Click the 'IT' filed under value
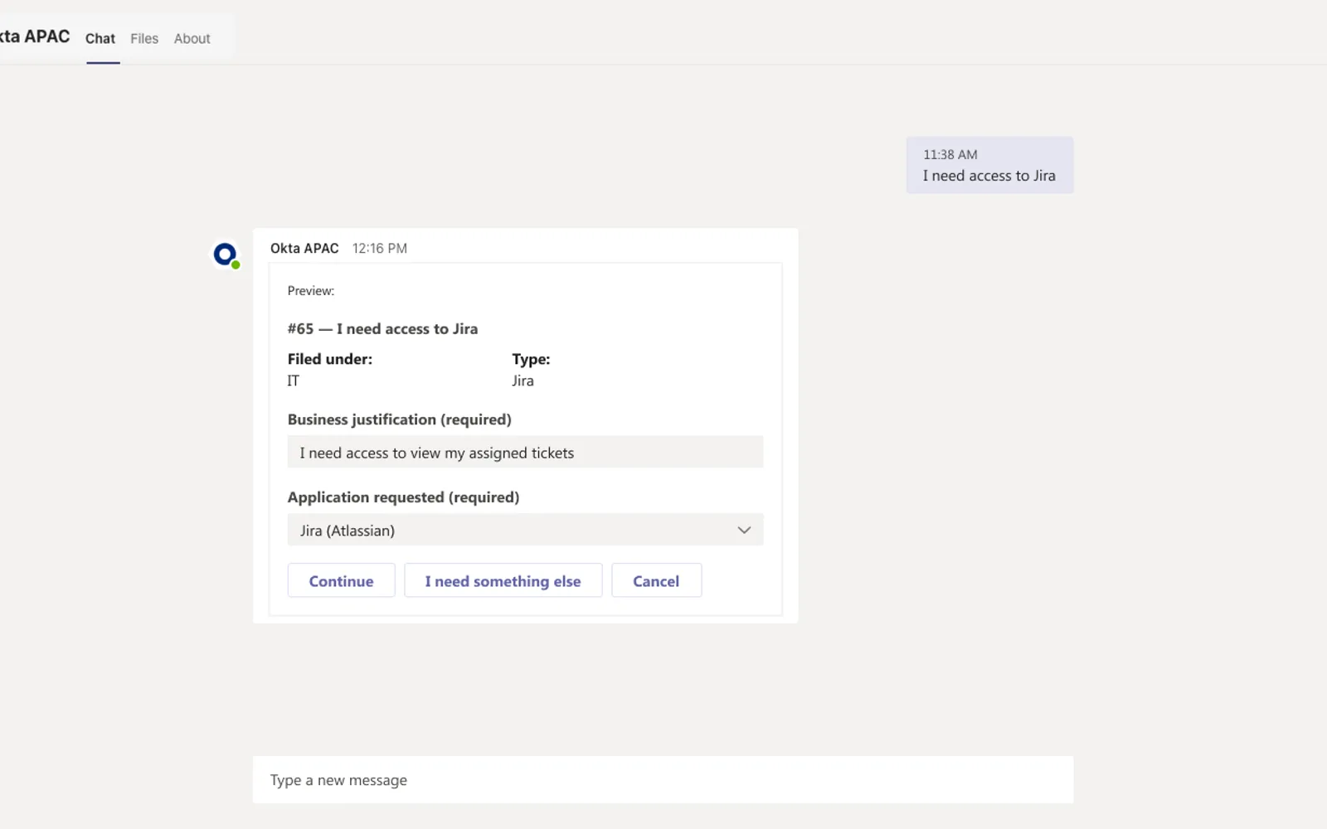Viewport: 1327px width, 829px height. pos(293,381)
